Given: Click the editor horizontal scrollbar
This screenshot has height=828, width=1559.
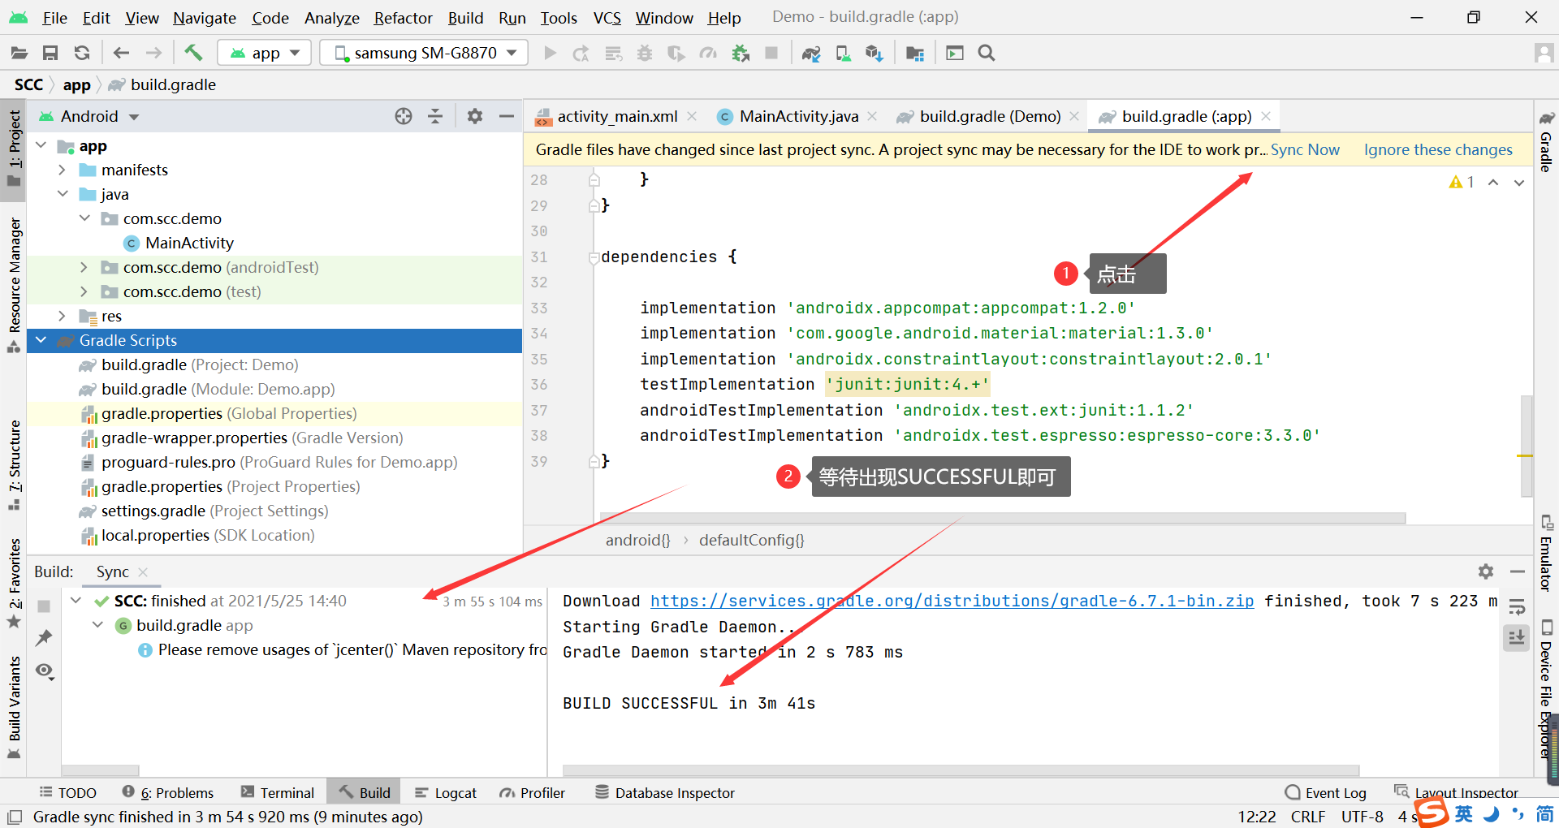Looking at the screenshot, I should [1002, 518].
